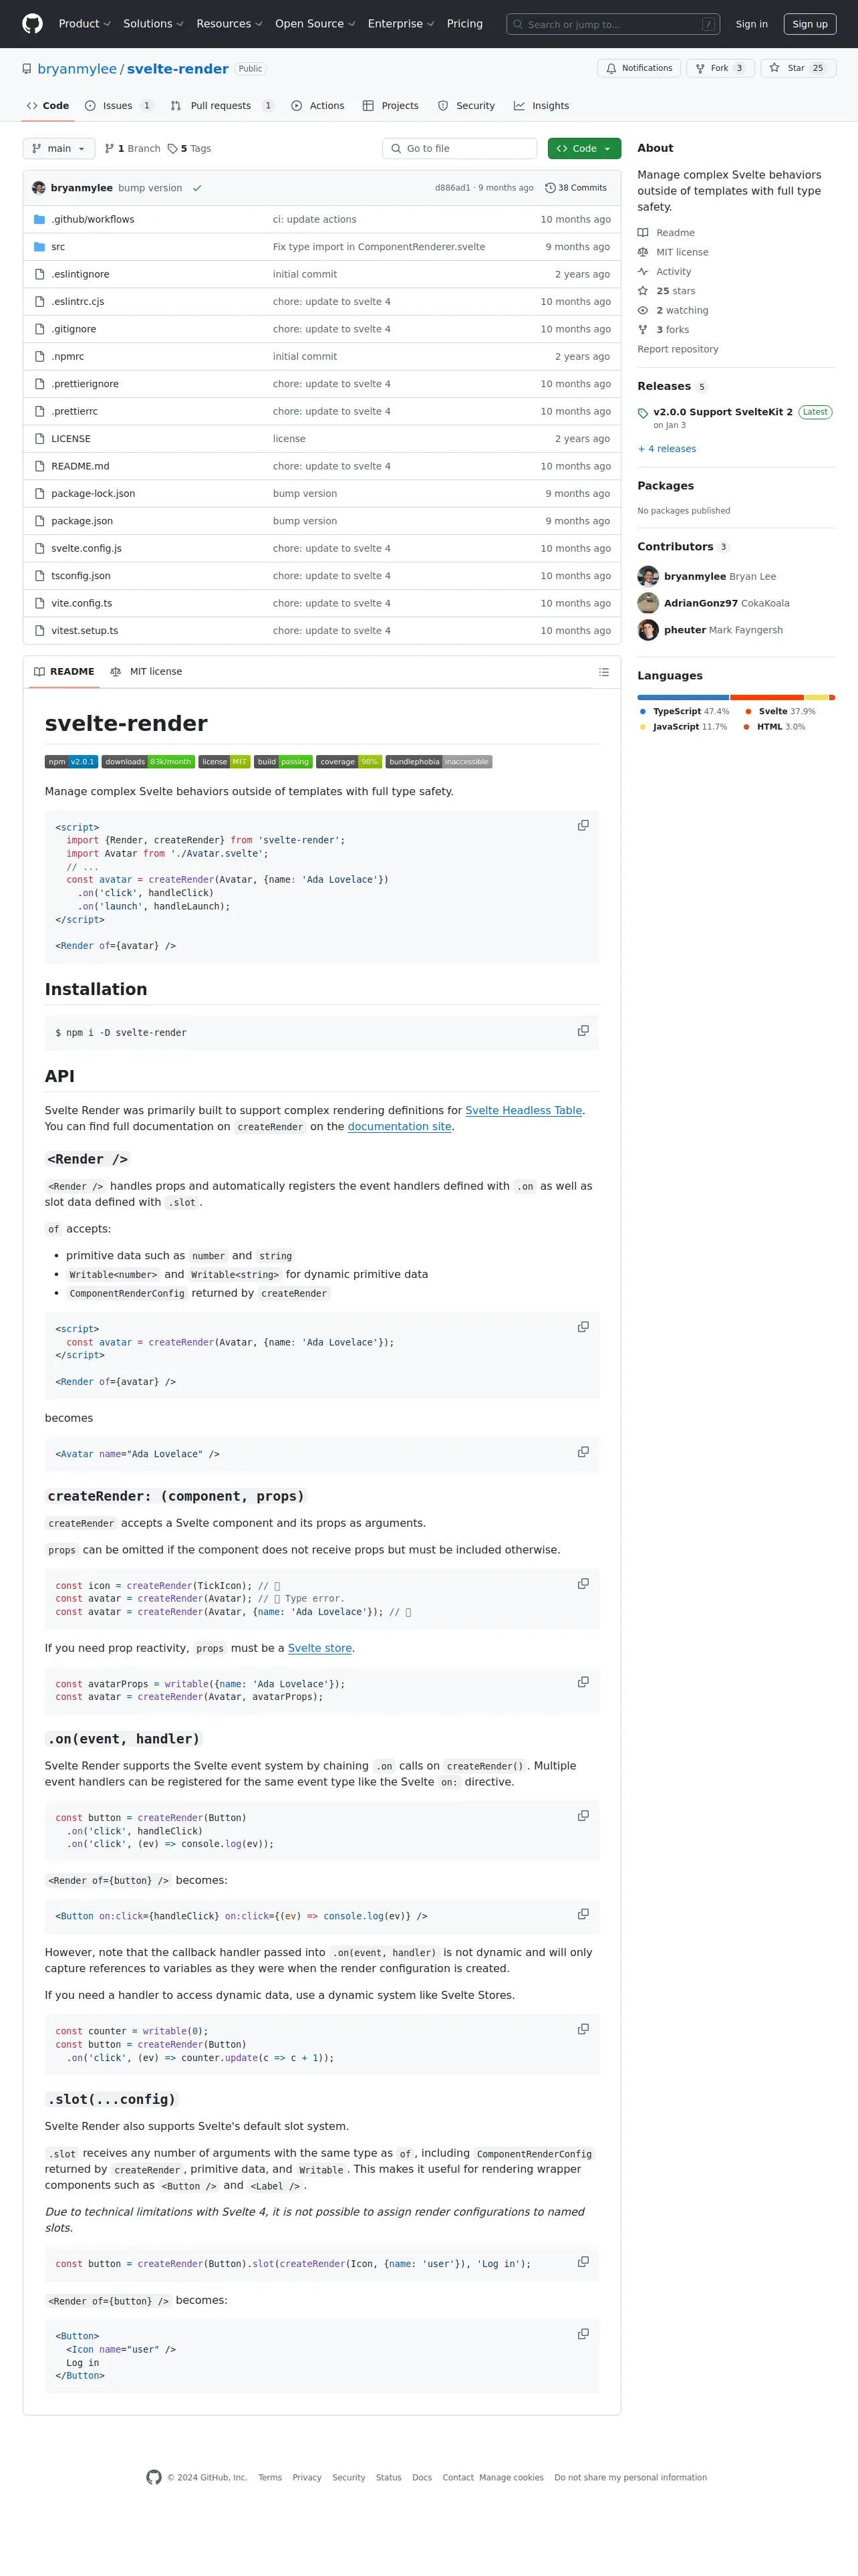This screenshot has width=858, height=2576.
Task: Open the Readme link in About
Action: pyautogui.click(x=666, y=233)
